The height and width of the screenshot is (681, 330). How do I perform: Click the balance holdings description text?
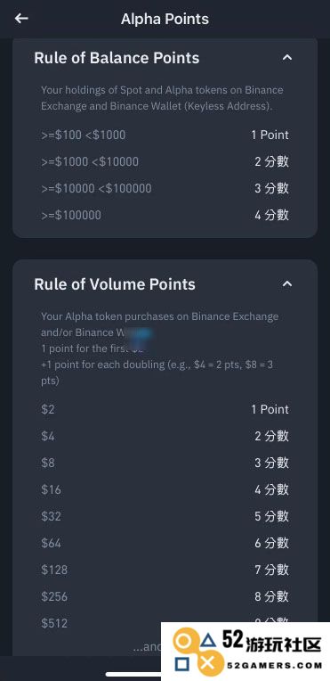click(x=162, y=98)
